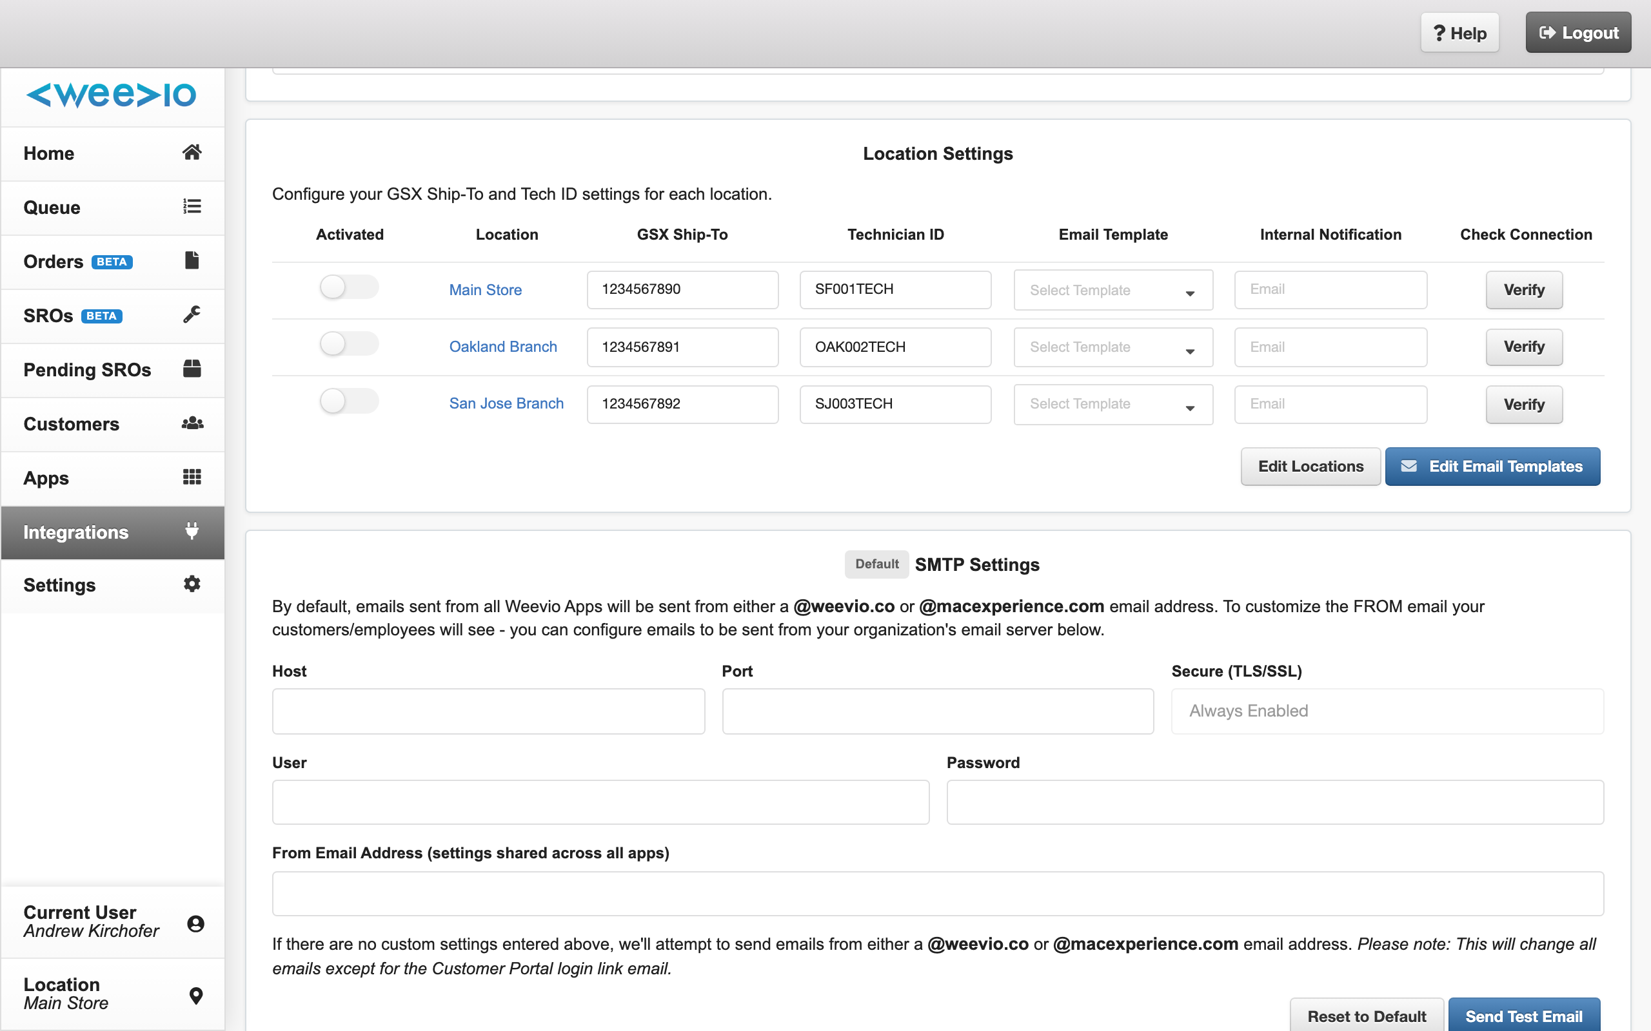Click the Queue list icon
This screenshot has width=1651, height=1031.
point(192,206)
